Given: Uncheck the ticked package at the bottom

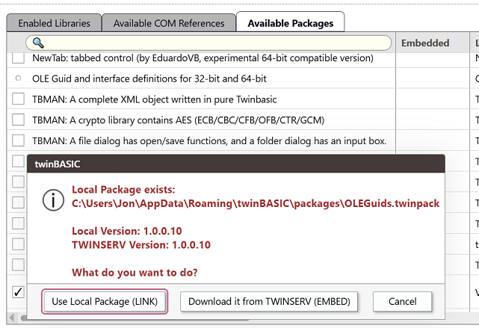Looking at the screenshot, I should (x=18, y=292).
